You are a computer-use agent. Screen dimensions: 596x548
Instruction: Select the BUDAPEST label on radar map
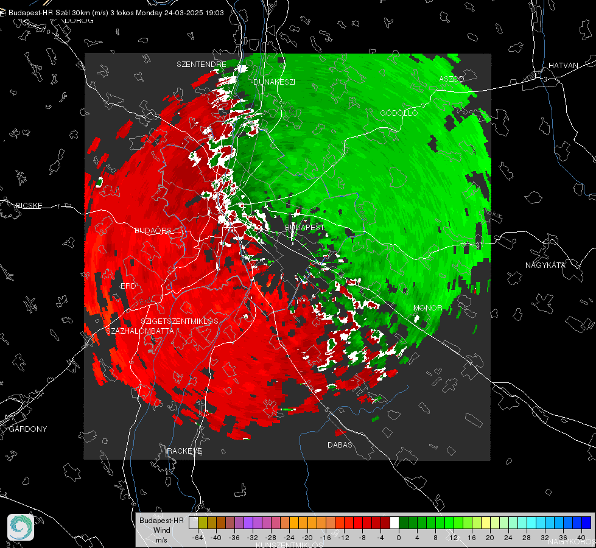click(x=305, y=227)
